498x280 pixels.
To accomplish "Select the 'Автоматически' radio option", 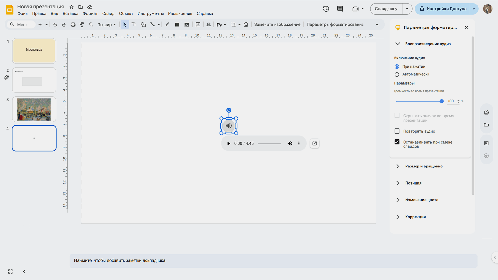I will click(397, 74).
